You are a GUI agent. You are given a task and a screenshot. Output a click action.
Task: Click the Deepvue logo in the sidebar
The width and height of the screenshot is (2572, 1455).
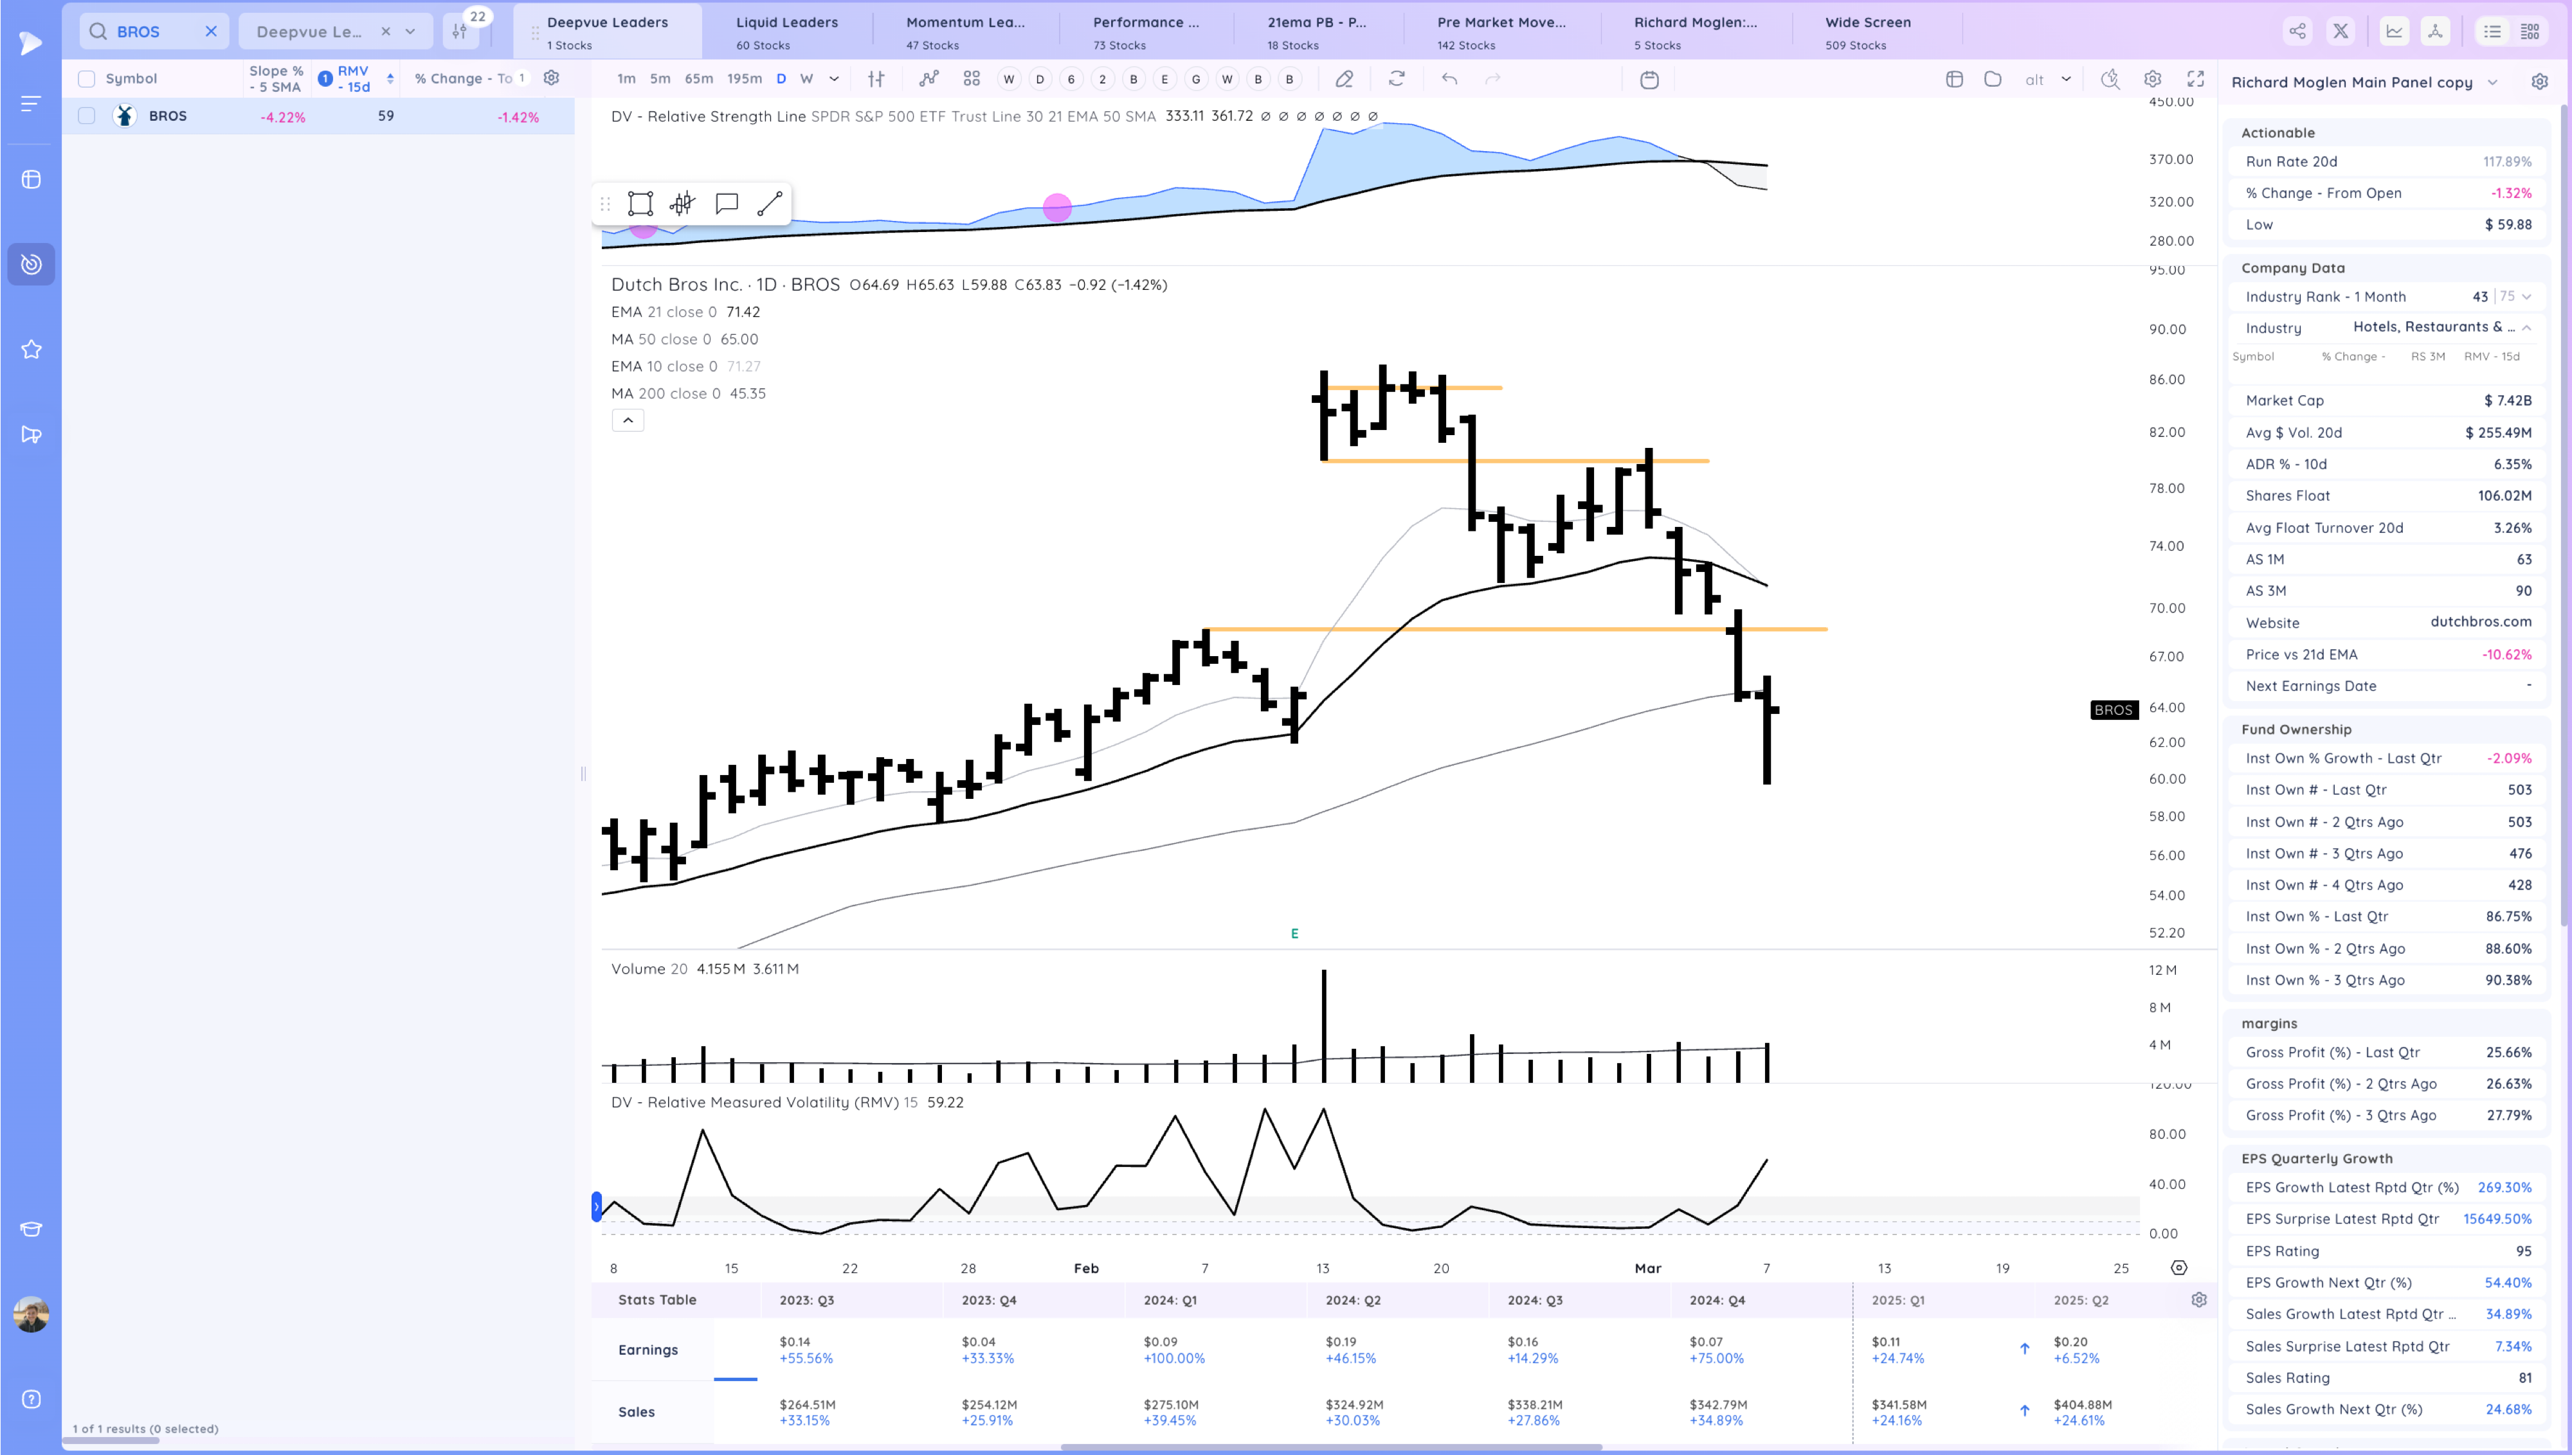(x=31, y=42)
